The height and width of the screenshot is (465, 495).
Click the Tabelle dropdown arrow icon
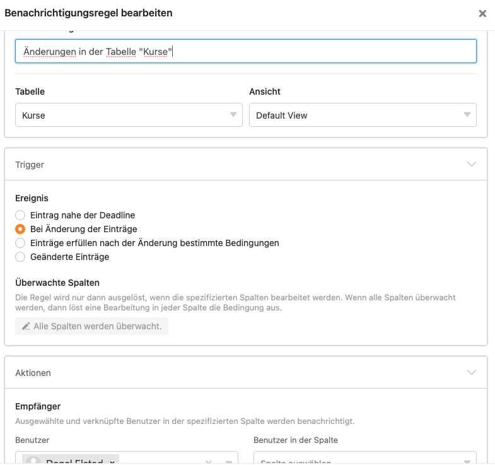[x=233, y=115]
